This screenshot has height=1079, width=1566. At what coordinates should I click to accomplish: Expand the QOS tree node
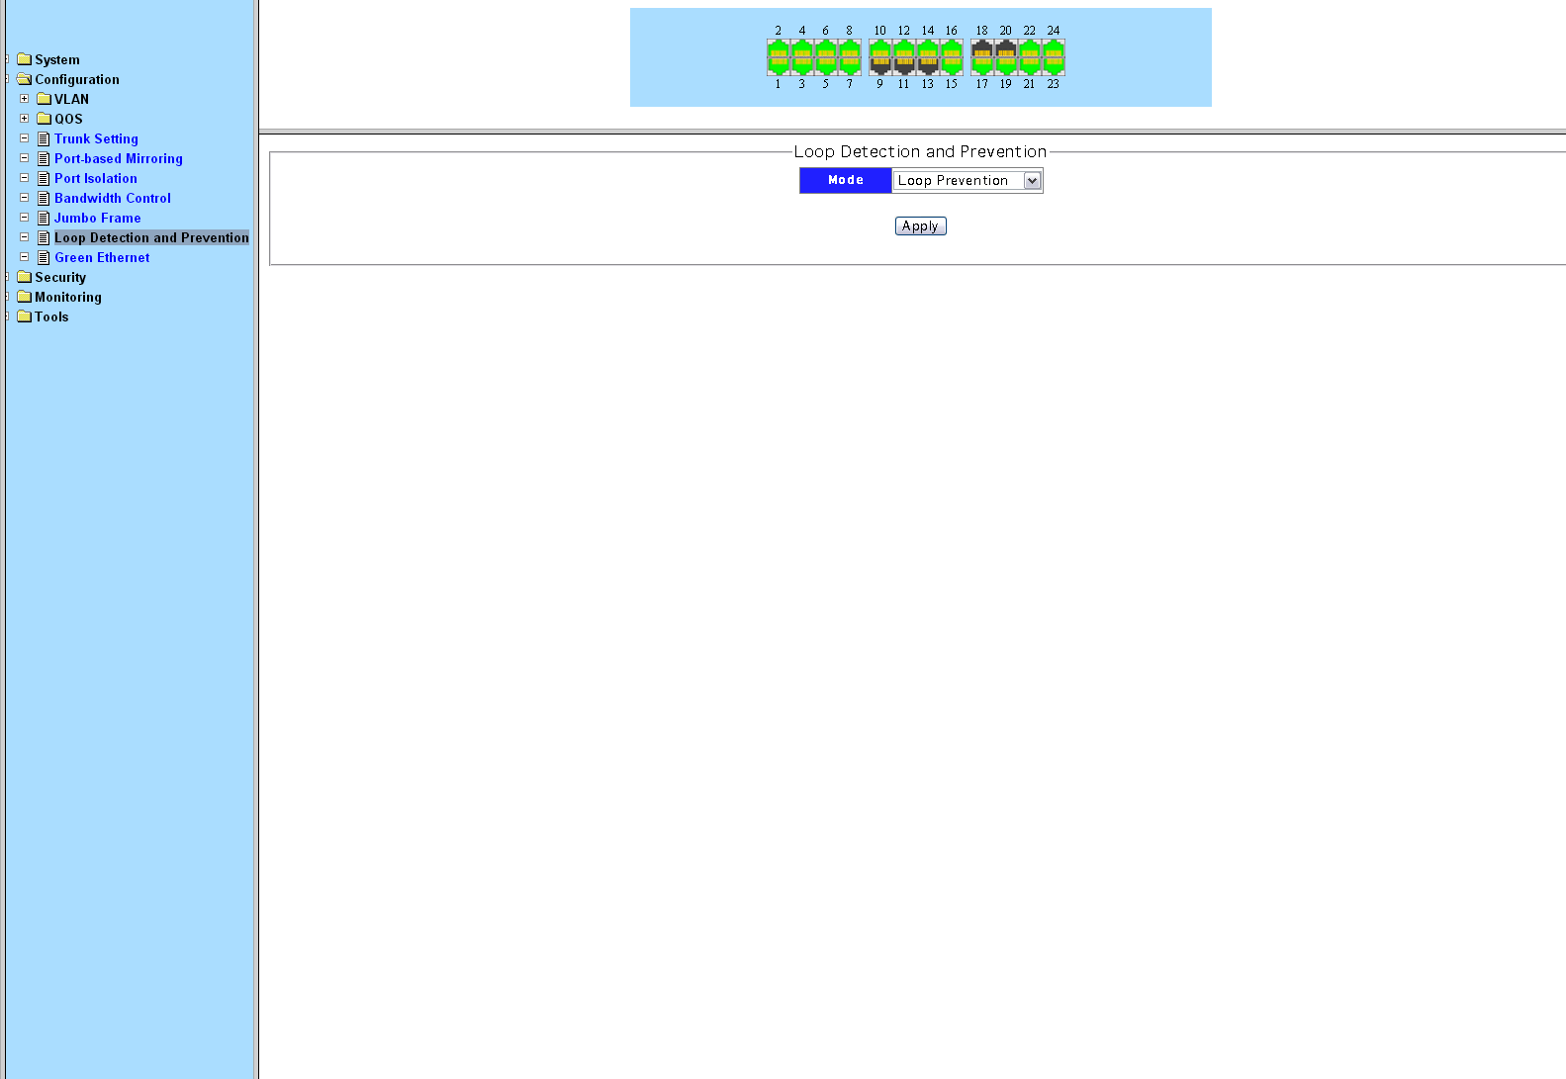(x=25, y=119)
